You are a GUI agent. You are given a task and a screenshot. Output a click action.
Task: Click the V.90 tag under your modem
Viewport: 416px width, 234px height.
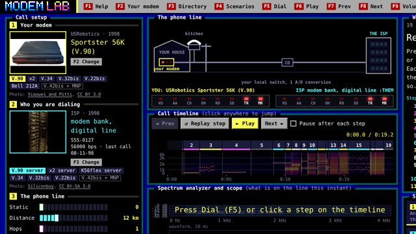click(18, 79)
